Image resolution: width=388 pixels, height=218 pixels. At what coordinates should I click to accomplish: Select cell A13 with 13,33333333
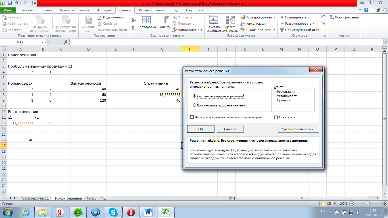pos(20,123)
